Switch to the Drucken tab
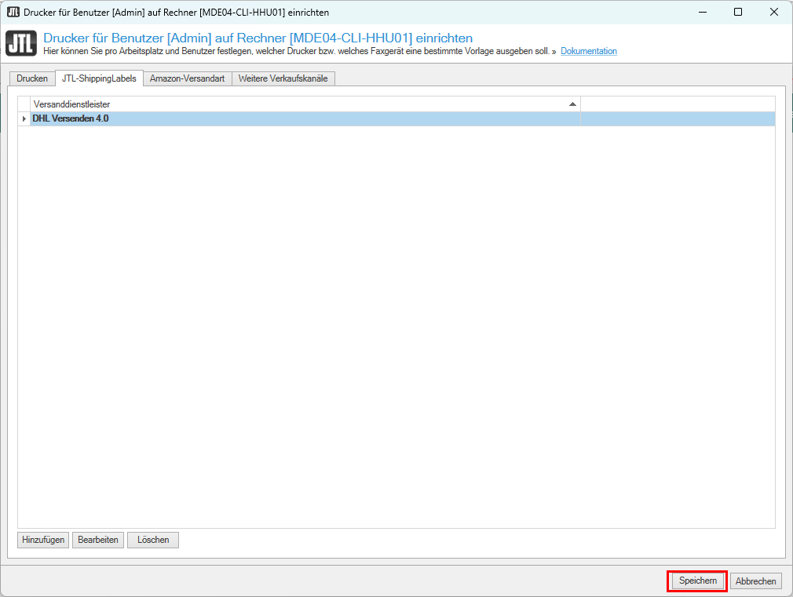The width and height of the screenshot is (793, 597). [32, 78]
